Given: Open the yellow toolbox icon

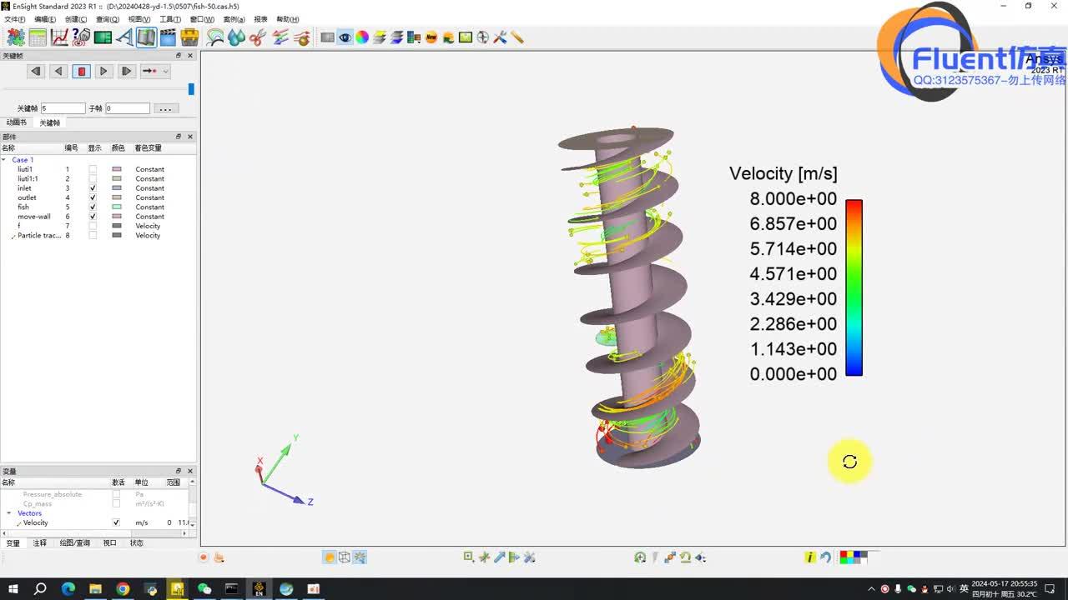Looking at the screenshot, I should 189,37.
